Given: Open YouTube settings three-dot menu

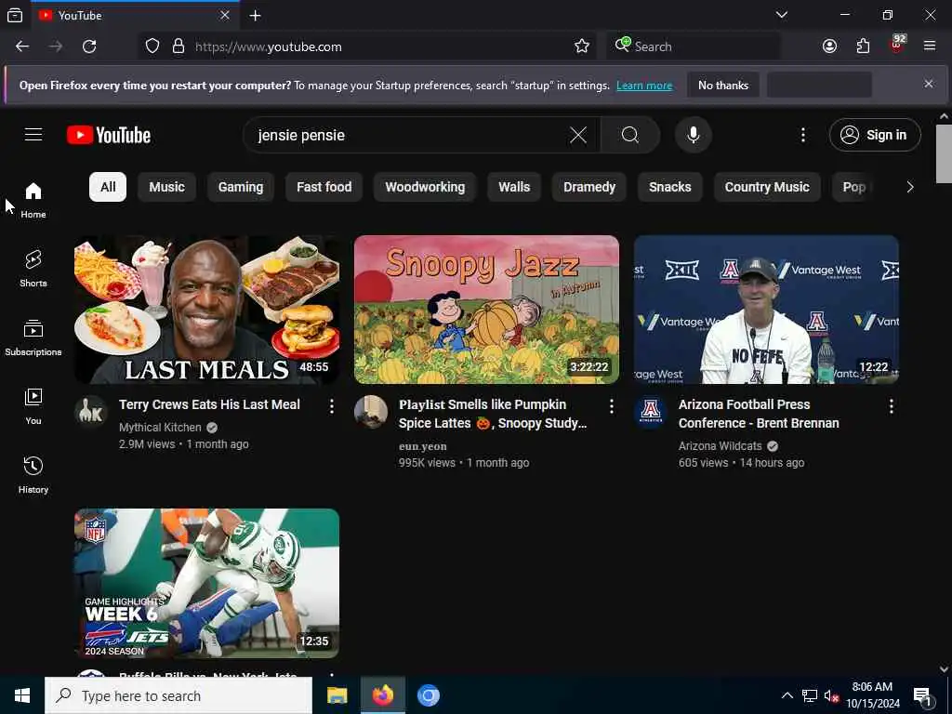Looking at the screenshot, I should (x=802, y=135).
